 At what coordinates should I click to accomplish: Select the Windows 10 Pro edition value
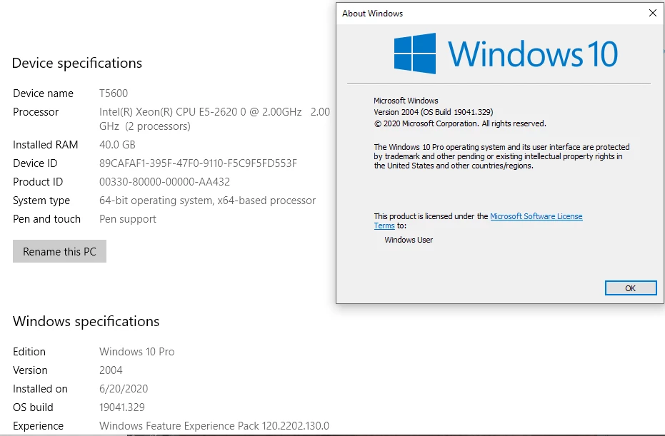coord(136,352)
